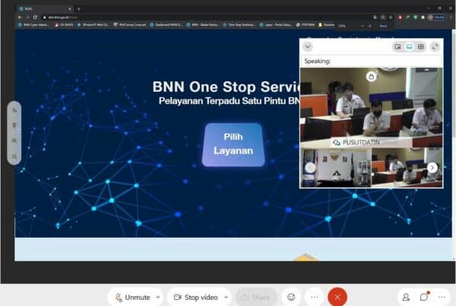The height and width of the screenshot is (306, 456).
Task: Select the bottom-left participant video thumbnail
Action: point(336,168)
